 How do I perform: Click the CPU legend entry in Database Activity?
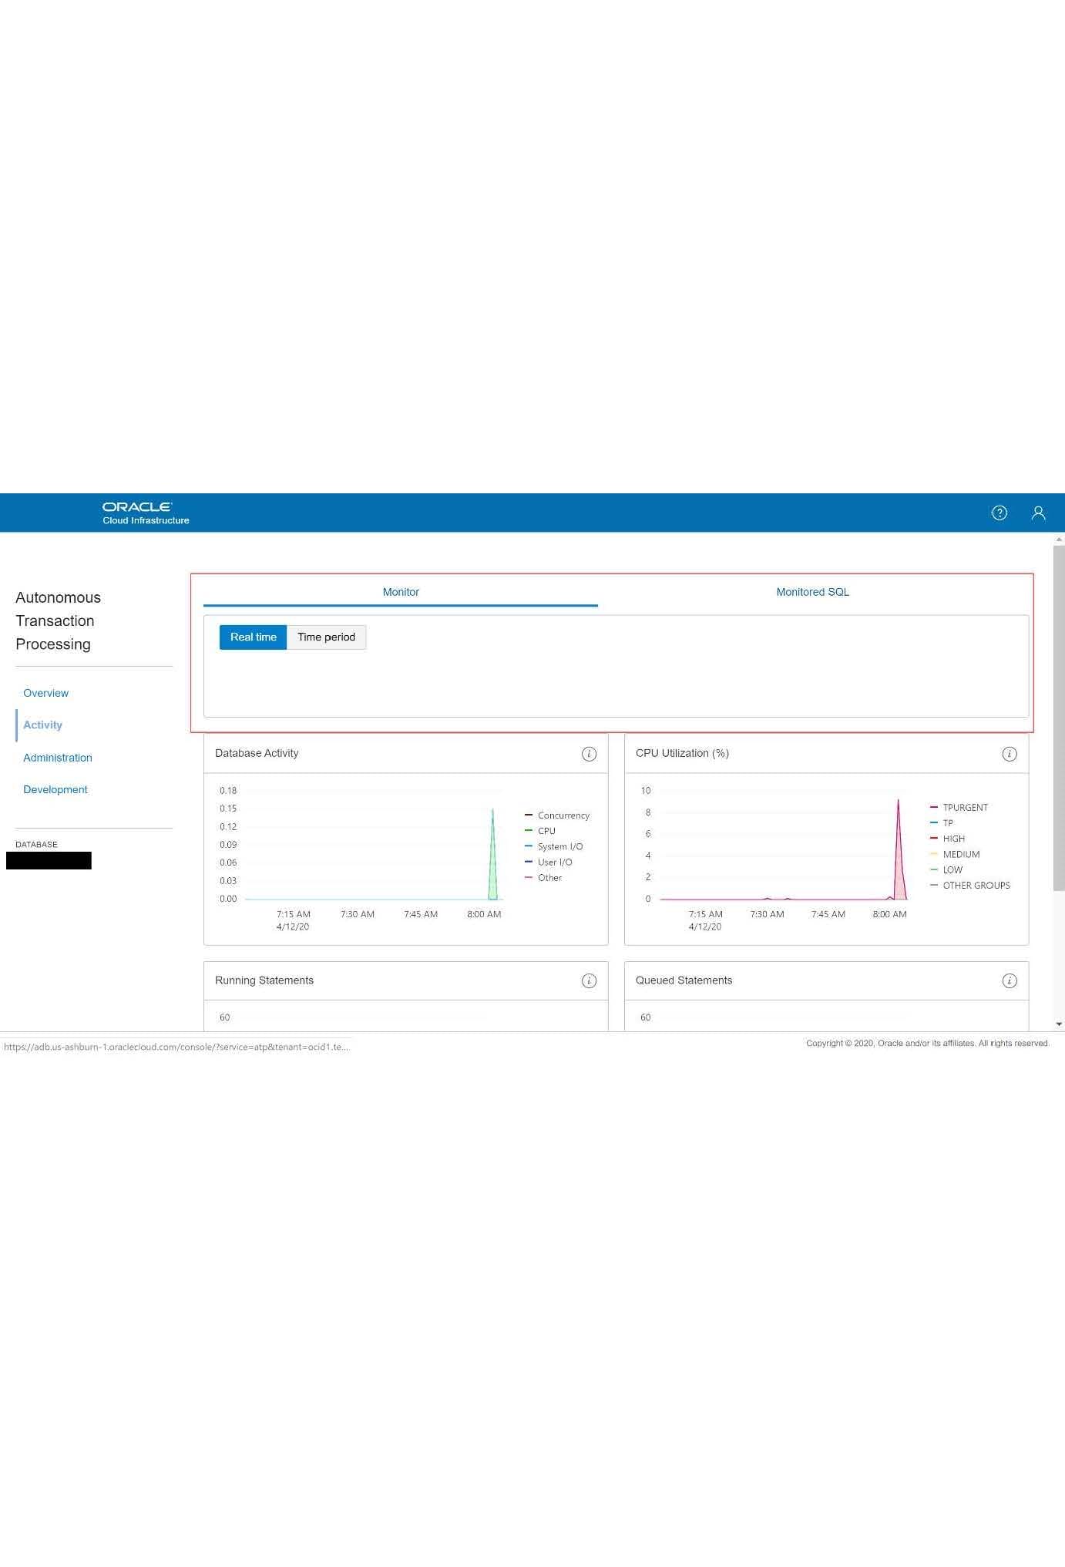[546, 831]
